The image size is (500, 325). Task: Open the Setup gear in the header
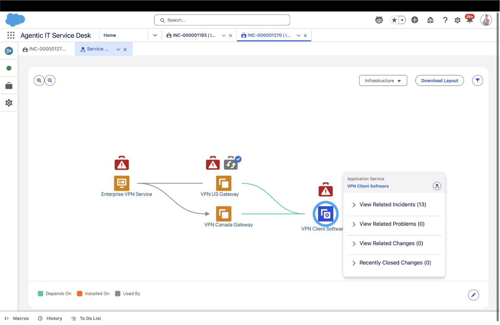pyautogui.click(x=458, y=20)
